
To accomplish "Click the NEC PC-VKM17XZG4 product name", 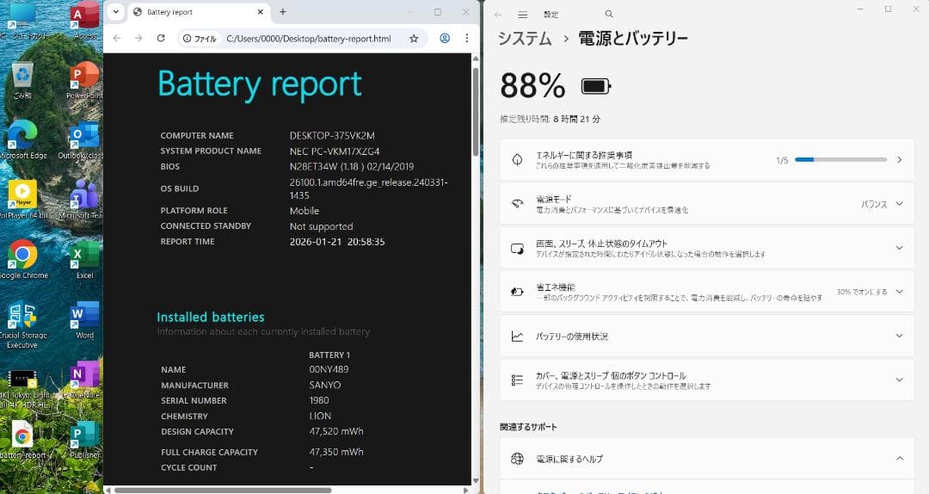I will [x=334, y=151].
